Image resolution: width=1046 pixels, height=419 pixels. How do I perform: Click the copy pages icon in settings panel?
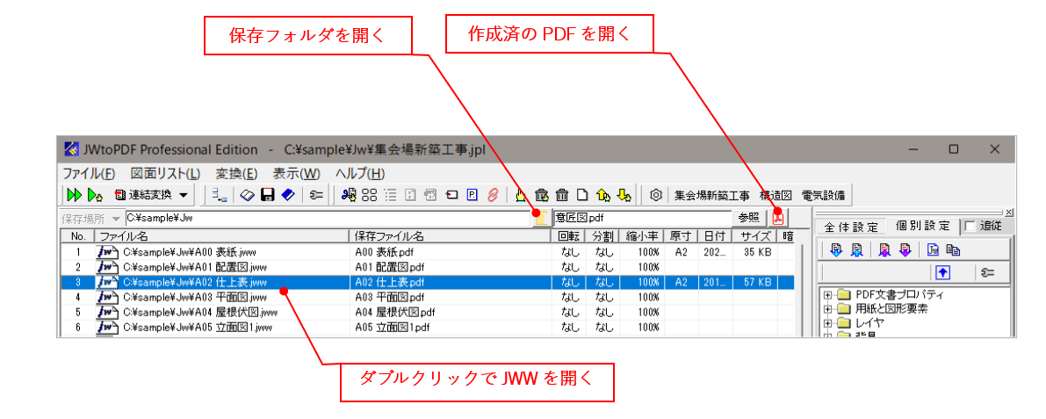pyautogui.click(x=954, y=250)
